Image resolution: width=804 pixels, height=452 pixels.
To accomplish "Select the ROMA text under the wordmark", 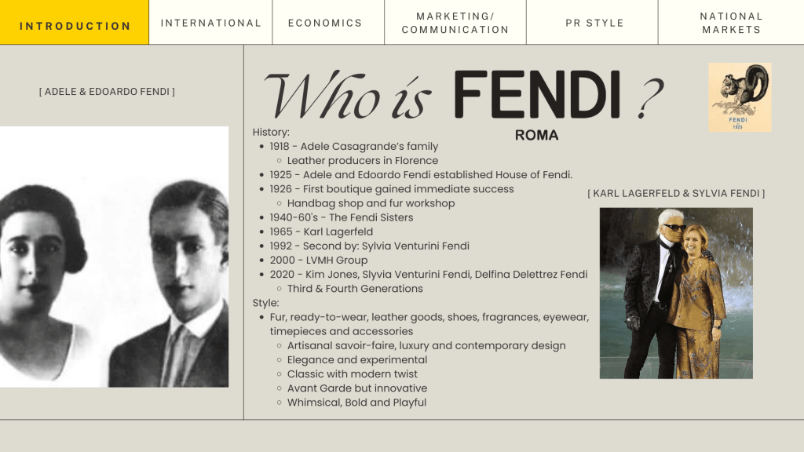I will click(x=537, y=135).
